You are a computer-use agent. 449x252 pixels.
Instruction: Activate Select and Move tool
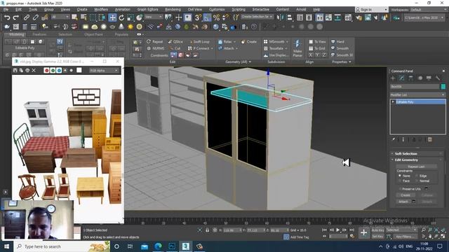(112, 17)
